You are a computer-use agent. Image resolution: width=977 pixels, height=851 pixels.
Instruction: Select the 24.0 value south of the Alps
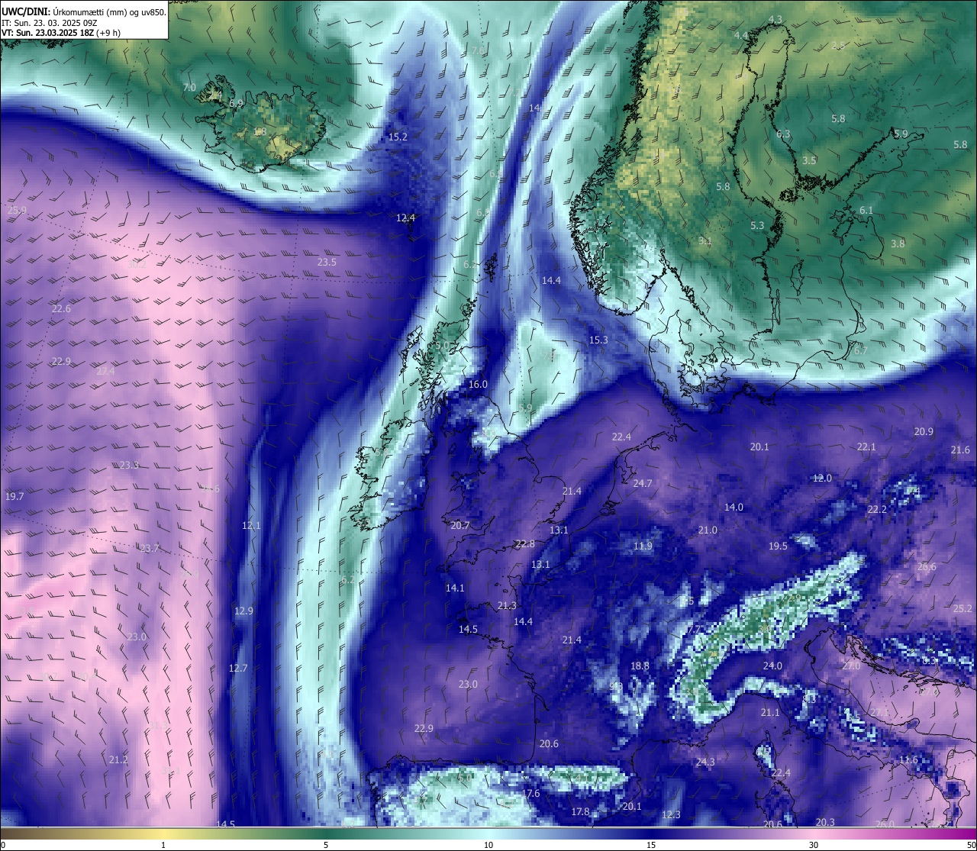[x=772, y=666]
